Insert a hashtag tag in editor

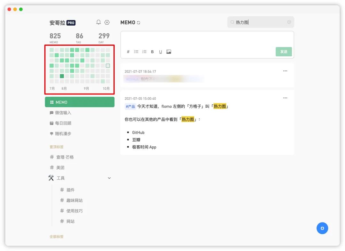pyautogui.click(x=128, y=52)
